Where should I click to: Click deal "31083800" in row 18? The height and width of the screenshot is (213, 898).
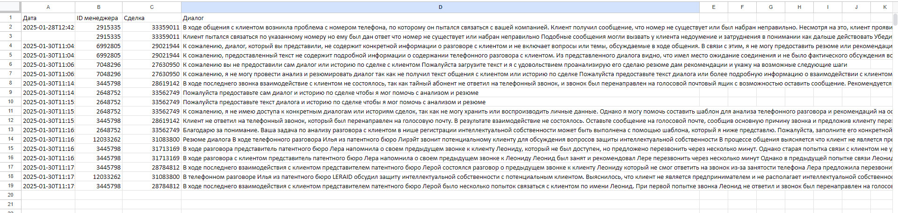click(x=152, y=177)
